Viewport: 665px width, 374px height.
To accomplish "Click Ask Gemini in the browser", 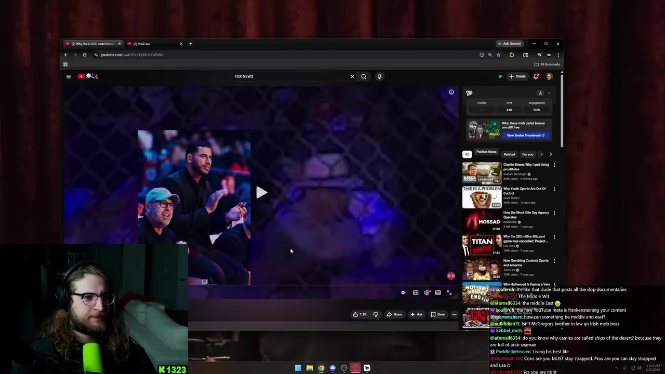I will pyautogui.click(x=509, y=44).
